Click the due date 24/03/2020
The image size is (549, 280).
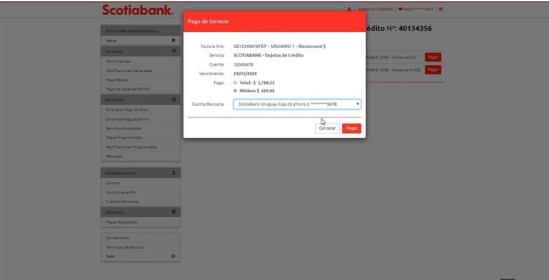click(x=245, y=74)
